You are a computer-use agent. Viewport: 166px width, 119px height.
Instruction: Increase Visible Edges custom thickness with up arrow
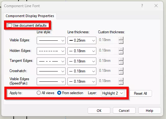pos(121,38)
